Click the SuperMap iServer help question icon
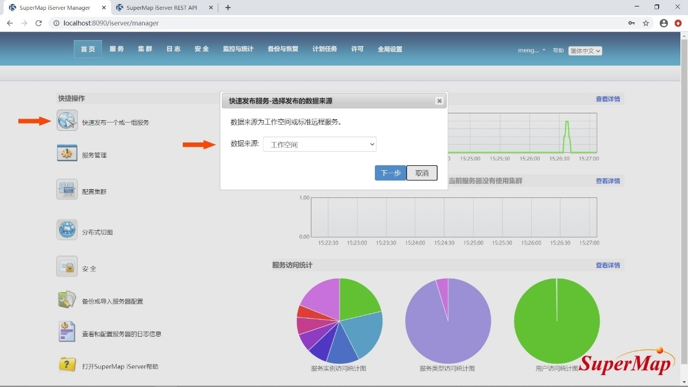 click(67, 365)
